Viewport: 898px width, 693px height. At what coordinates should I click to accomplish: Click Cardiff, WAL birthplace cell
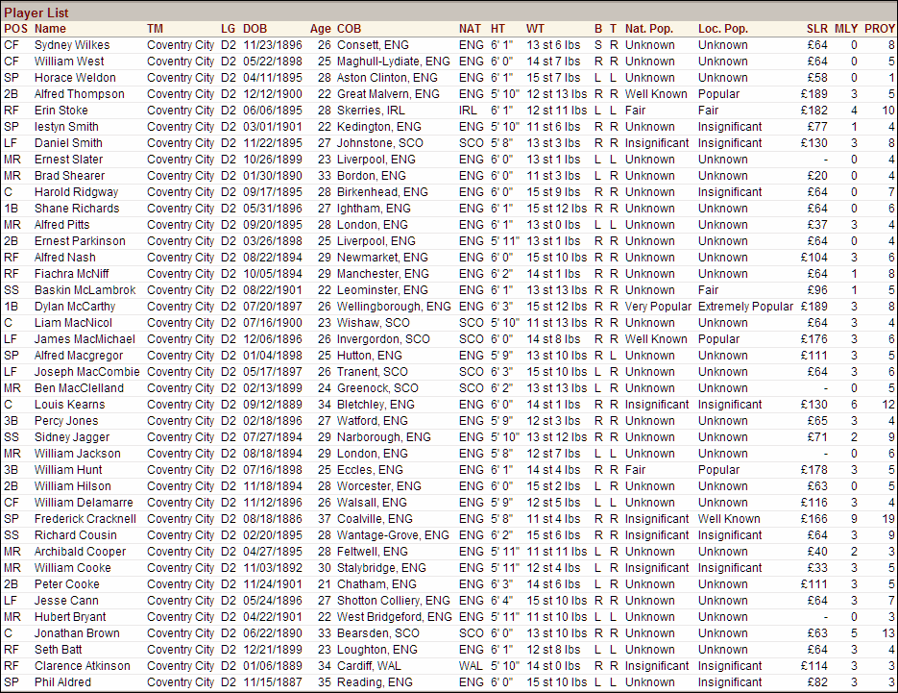[x=369, y=666]
